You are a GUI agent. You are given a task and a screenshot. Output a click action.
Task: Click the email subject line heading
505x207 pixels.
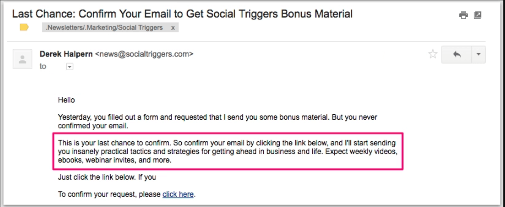click(182, 14)
